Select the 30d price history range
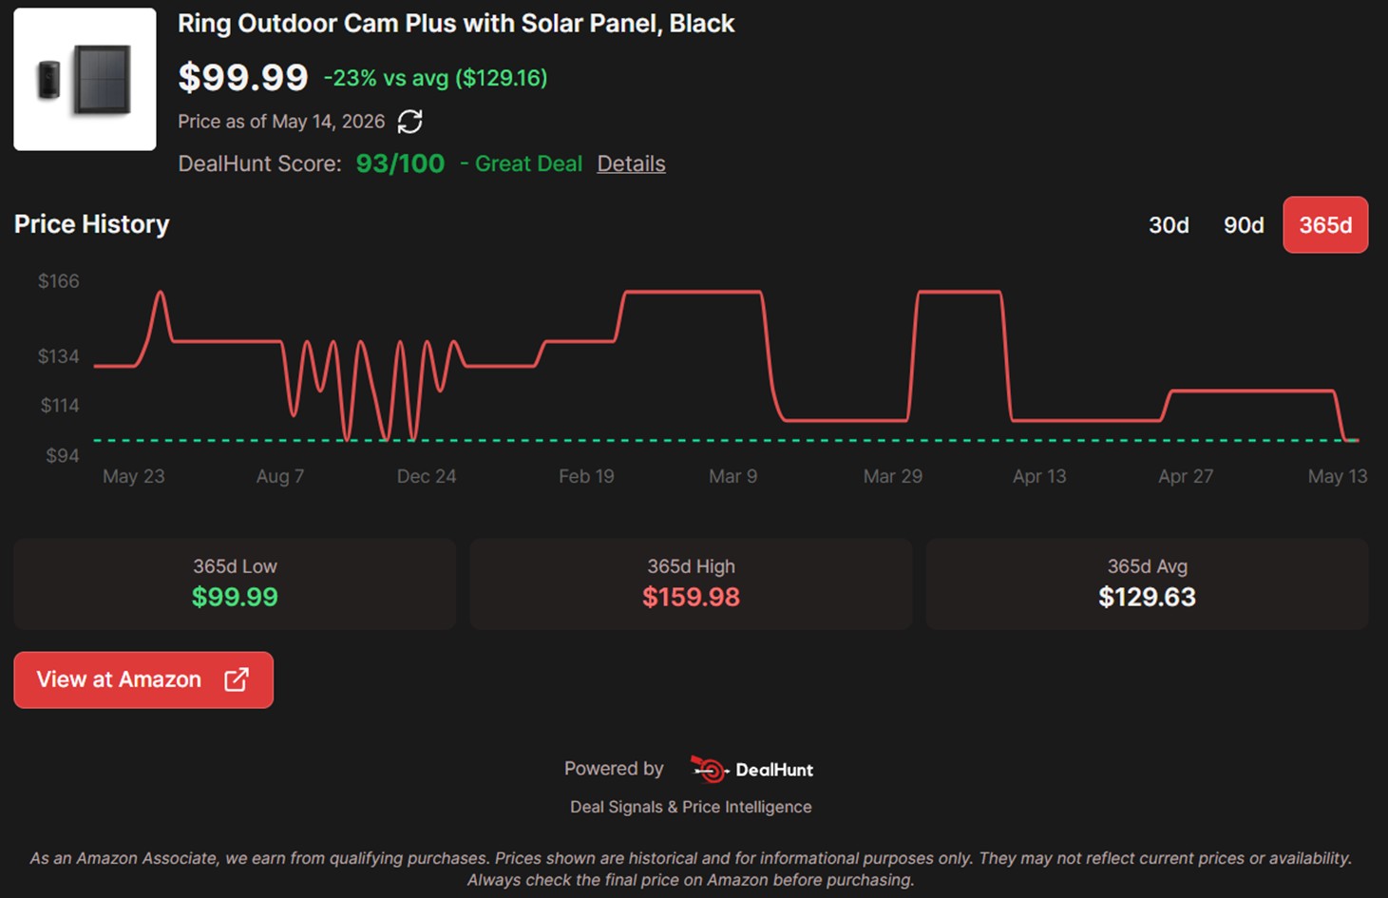This screenshot has height=898, width=1388. tap(1169, 225)
